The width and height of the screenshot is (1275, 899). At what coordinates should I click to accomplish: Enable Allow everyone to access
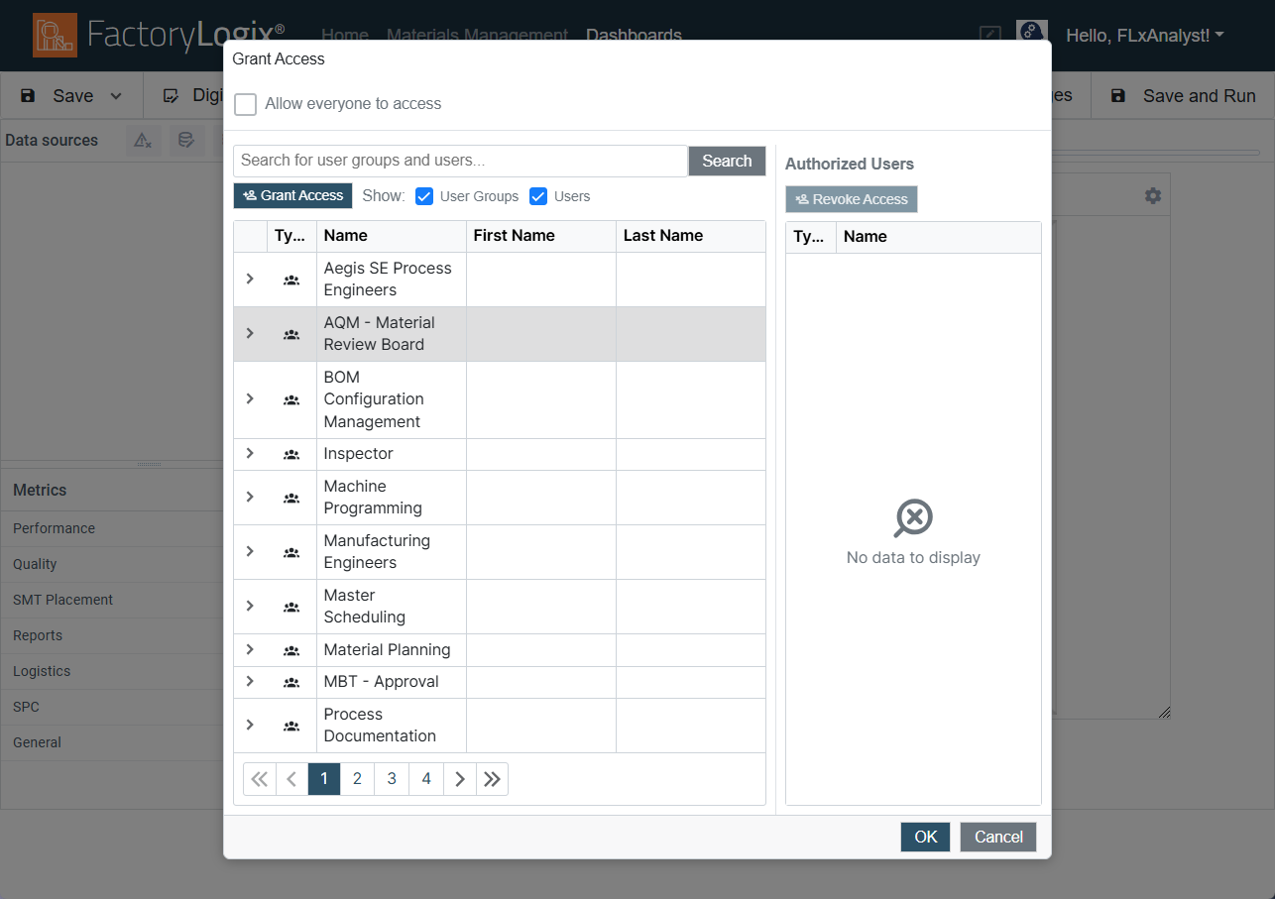(245, 104)
